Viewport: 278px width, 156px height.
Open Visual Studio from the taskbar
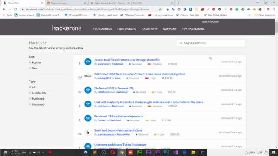point(175,152)
